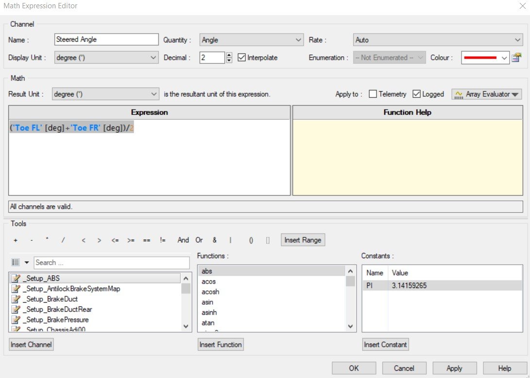Click the Insert Range button
The height and width of the screenshot is (378, 530).
click(x=302, y=240)
